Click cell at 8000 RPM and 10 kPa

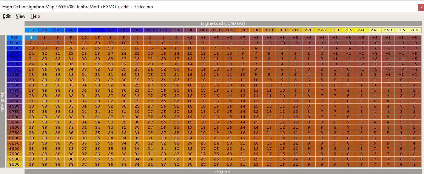pyautogui.click(x=31, y=165)
